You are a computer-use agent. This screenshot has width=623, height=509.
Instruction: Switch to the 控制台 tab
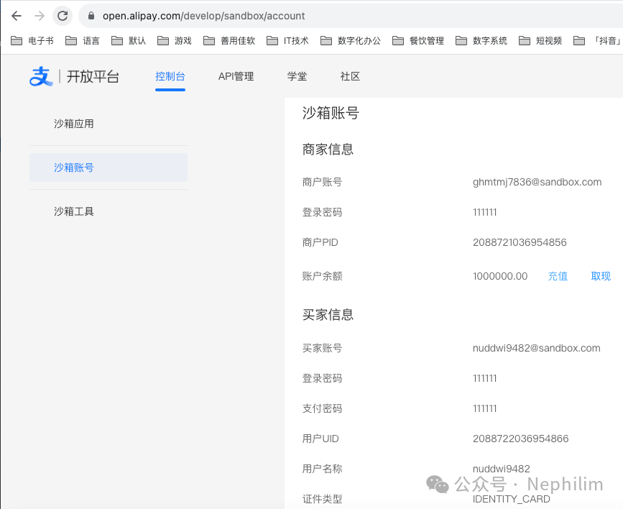[x=170, y=76]
